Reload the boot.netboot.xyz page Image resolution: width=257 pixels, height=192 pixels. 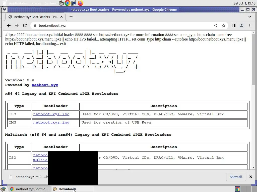click(x=25, y=25)
